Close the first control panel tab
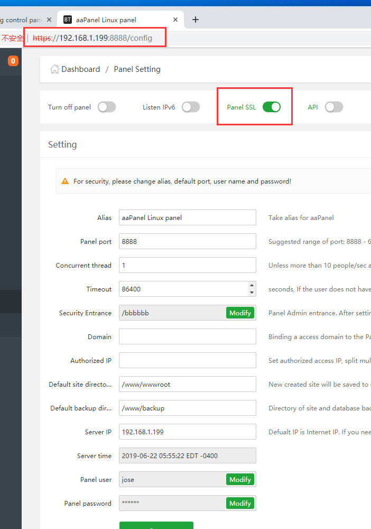 49,20
